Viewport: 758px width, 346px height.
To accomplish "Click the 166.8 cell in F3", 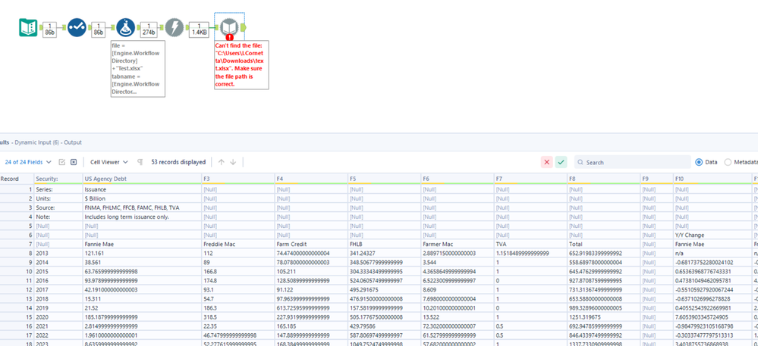I will pyautogui.click(x=237, y=272).
